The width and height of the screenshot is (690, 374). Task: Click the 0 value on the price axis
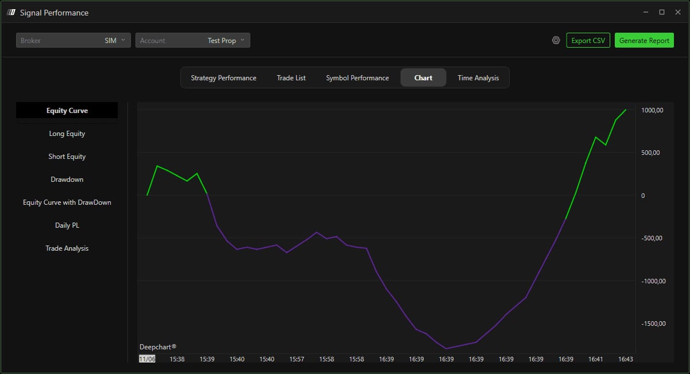point(643,196)
